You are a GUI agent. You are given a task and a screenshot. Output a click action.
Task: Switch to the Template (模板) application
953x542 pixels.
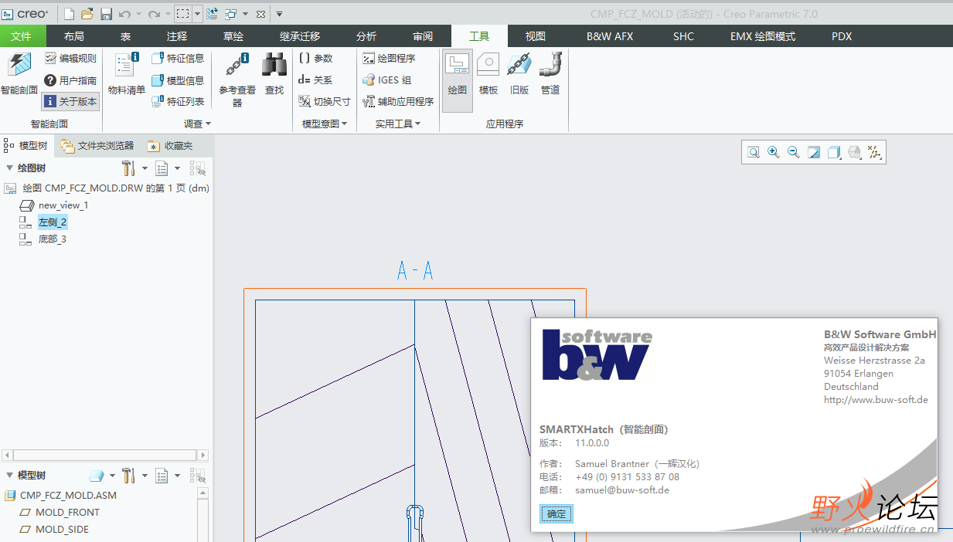point(488,75)
